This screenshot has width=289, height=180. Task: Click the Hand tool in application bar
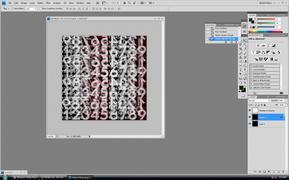pyautogui.click(x=124, y=3)
